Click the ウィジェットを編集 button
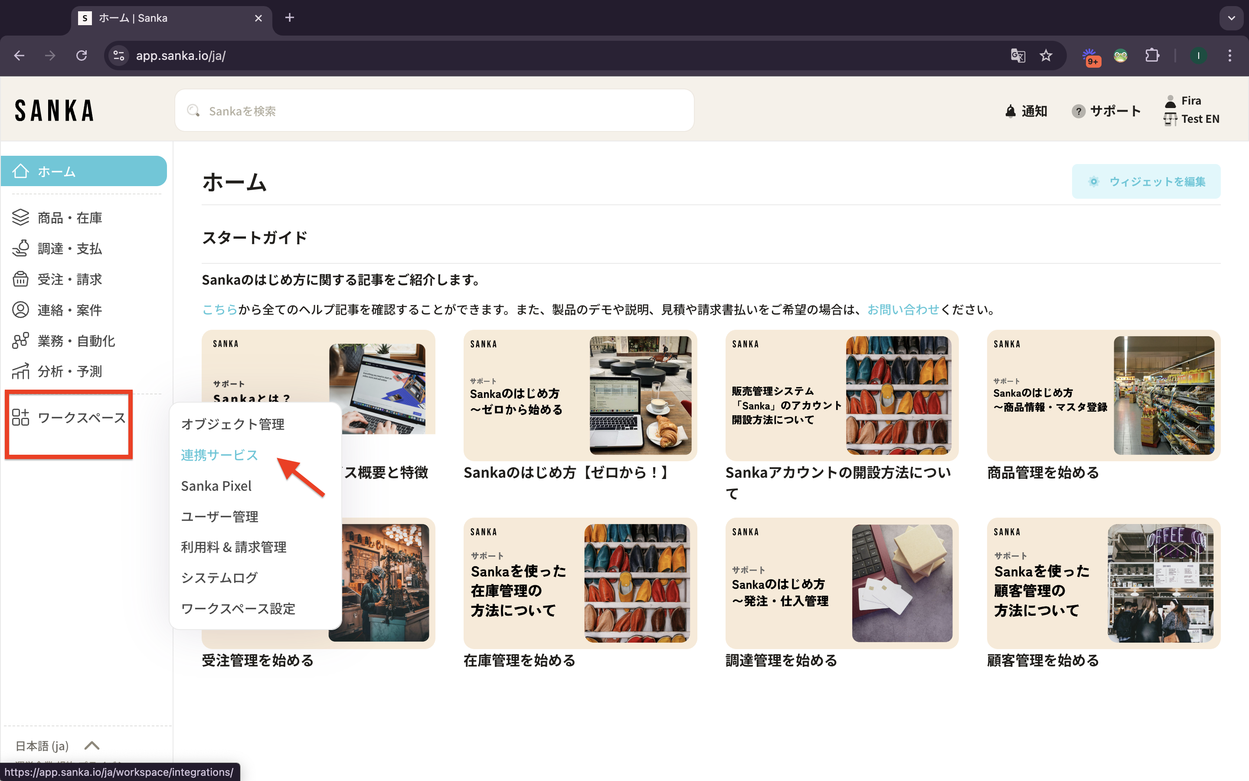The image size is (1249, 781). point(1146,181)
